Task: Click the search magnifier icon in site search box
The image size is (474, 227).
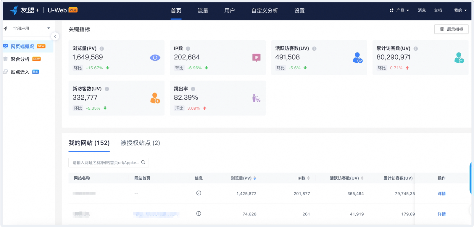Action: (x=143, y=162)
